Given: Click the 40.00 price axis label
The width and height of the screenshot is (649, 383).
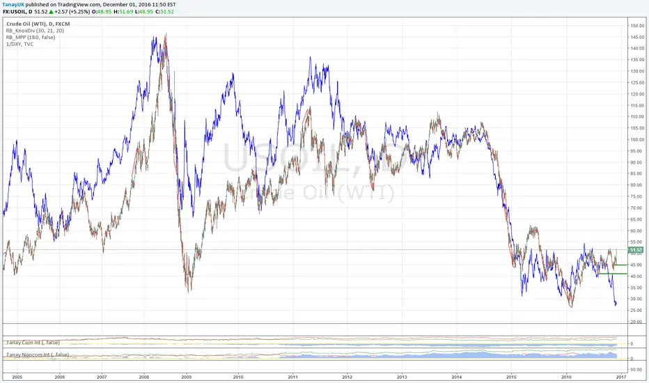Looking at the screenshot, I should tap(637, 276).
